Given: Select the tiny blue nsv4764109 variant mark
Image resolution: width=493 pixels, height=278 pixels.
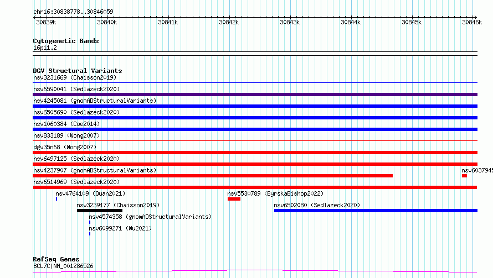Looking at the screenshot, I should pyautogui.click(x=57, y=199).
